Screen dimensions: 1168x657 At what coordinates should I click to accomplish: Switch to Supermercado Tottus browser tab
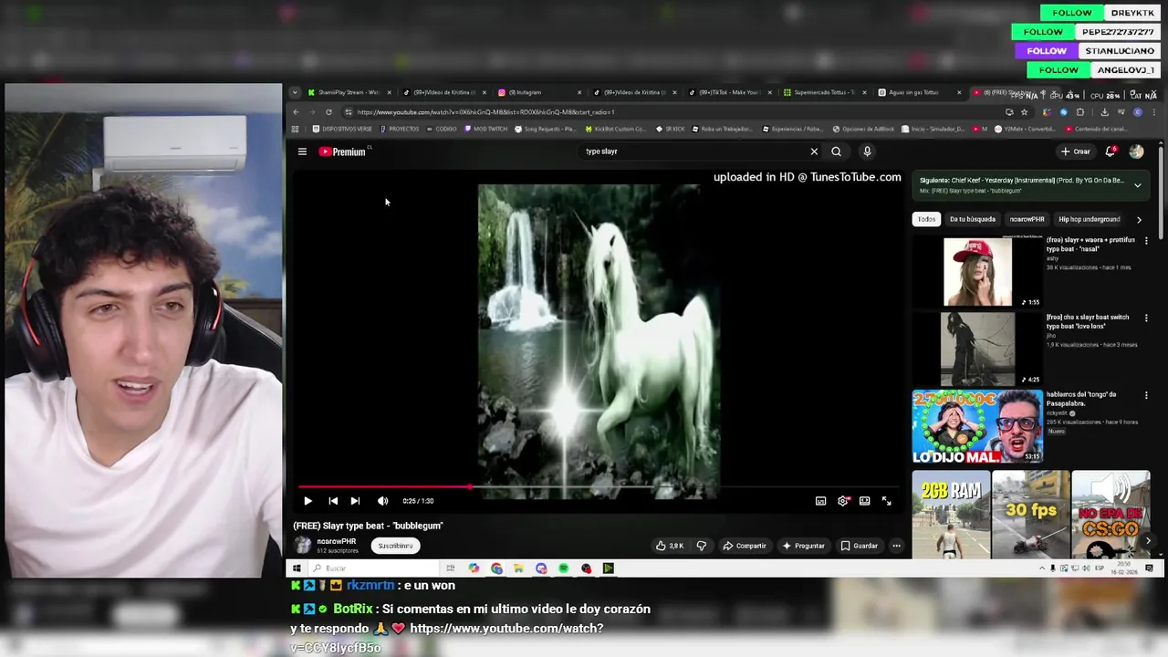coord(823,92)
